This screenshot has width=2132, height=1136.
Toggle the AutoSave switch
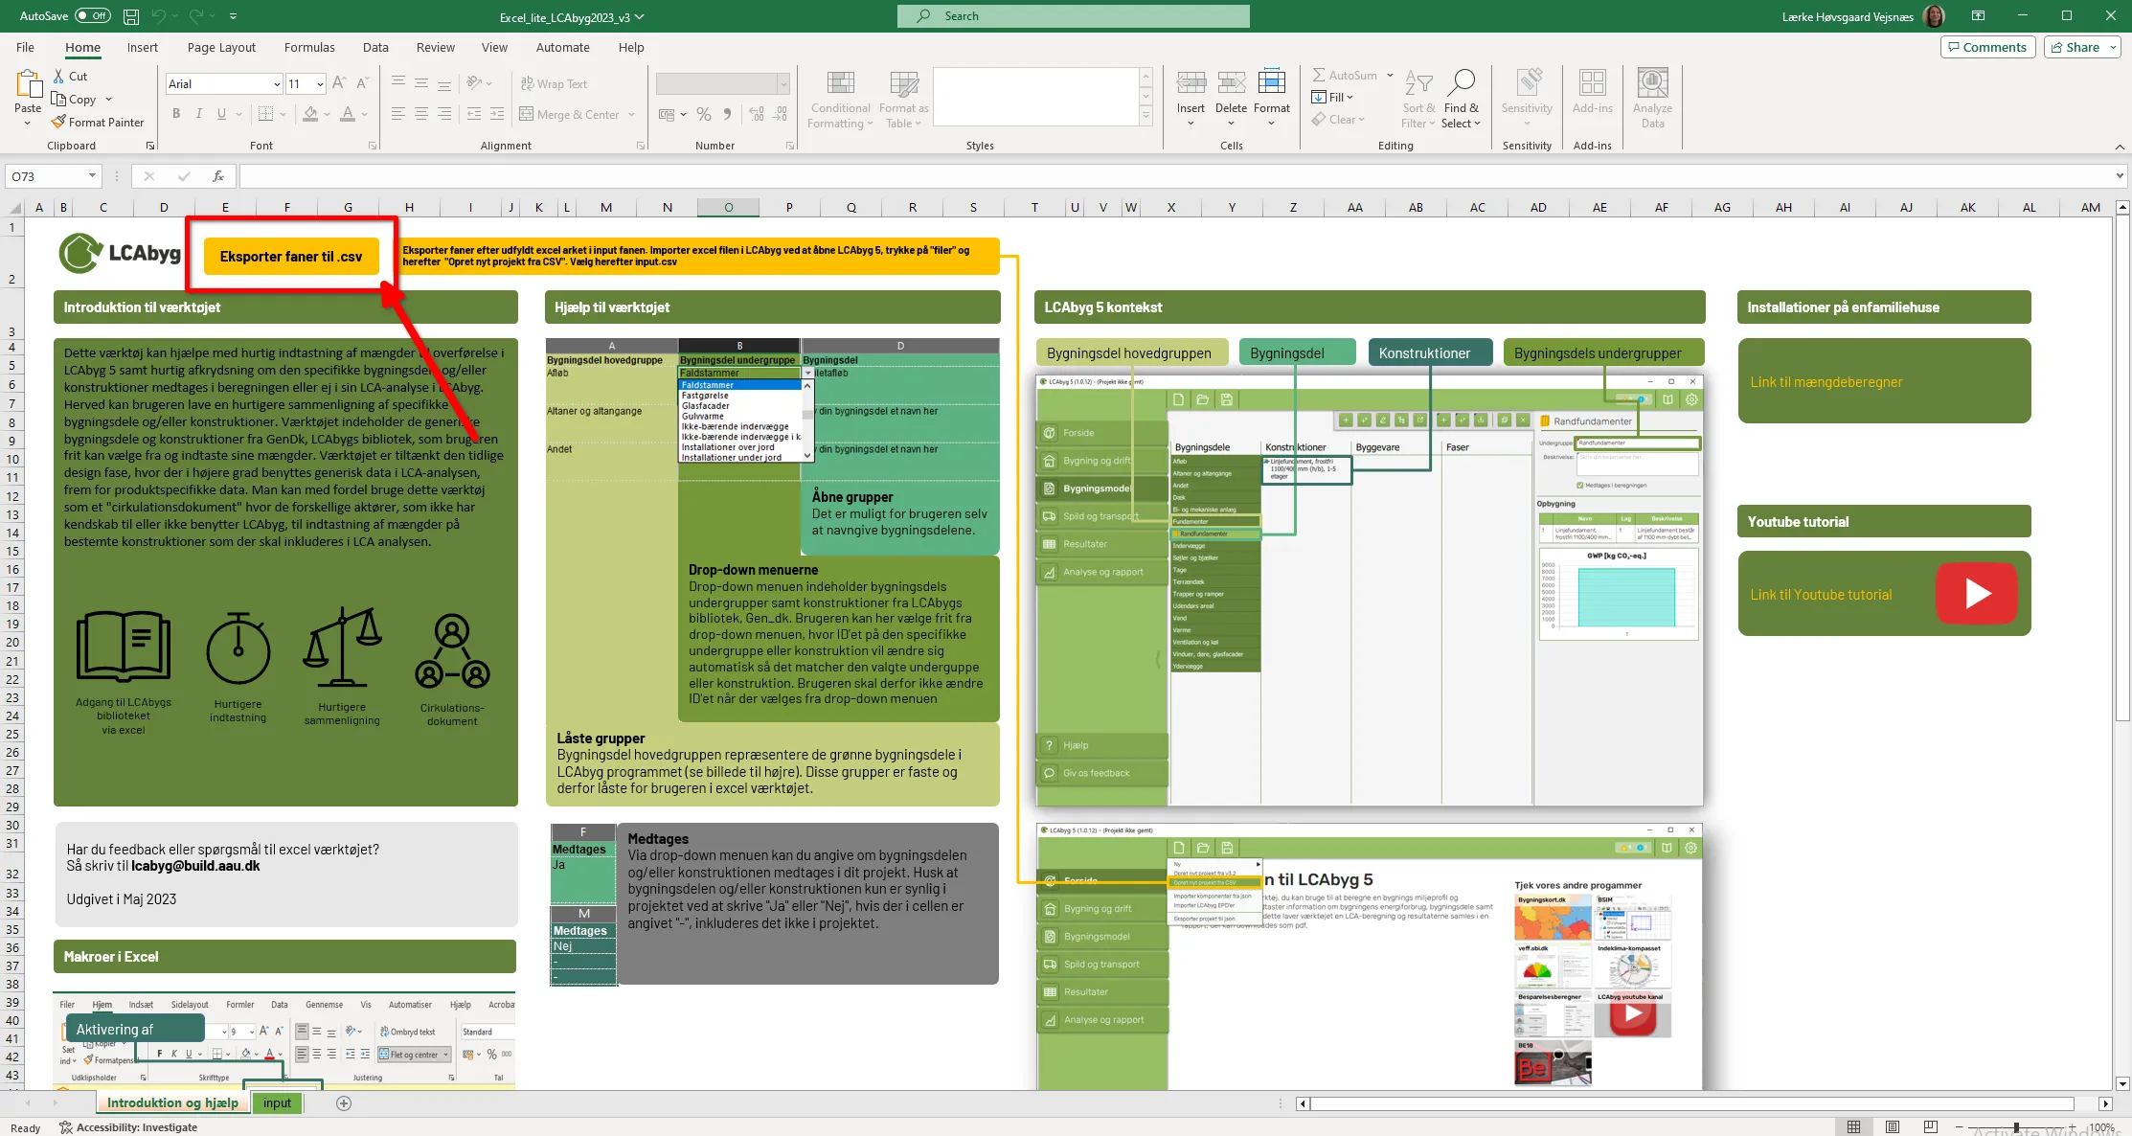pos(92,16)
